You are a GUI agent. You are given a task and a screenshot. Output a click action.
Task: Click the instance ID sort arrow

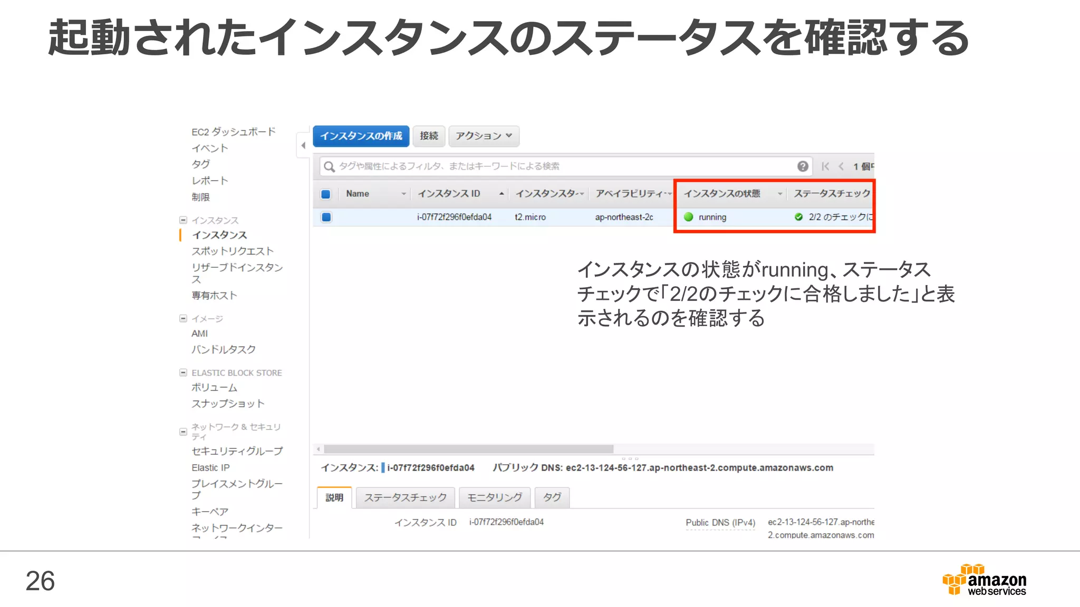pos(501,194)
